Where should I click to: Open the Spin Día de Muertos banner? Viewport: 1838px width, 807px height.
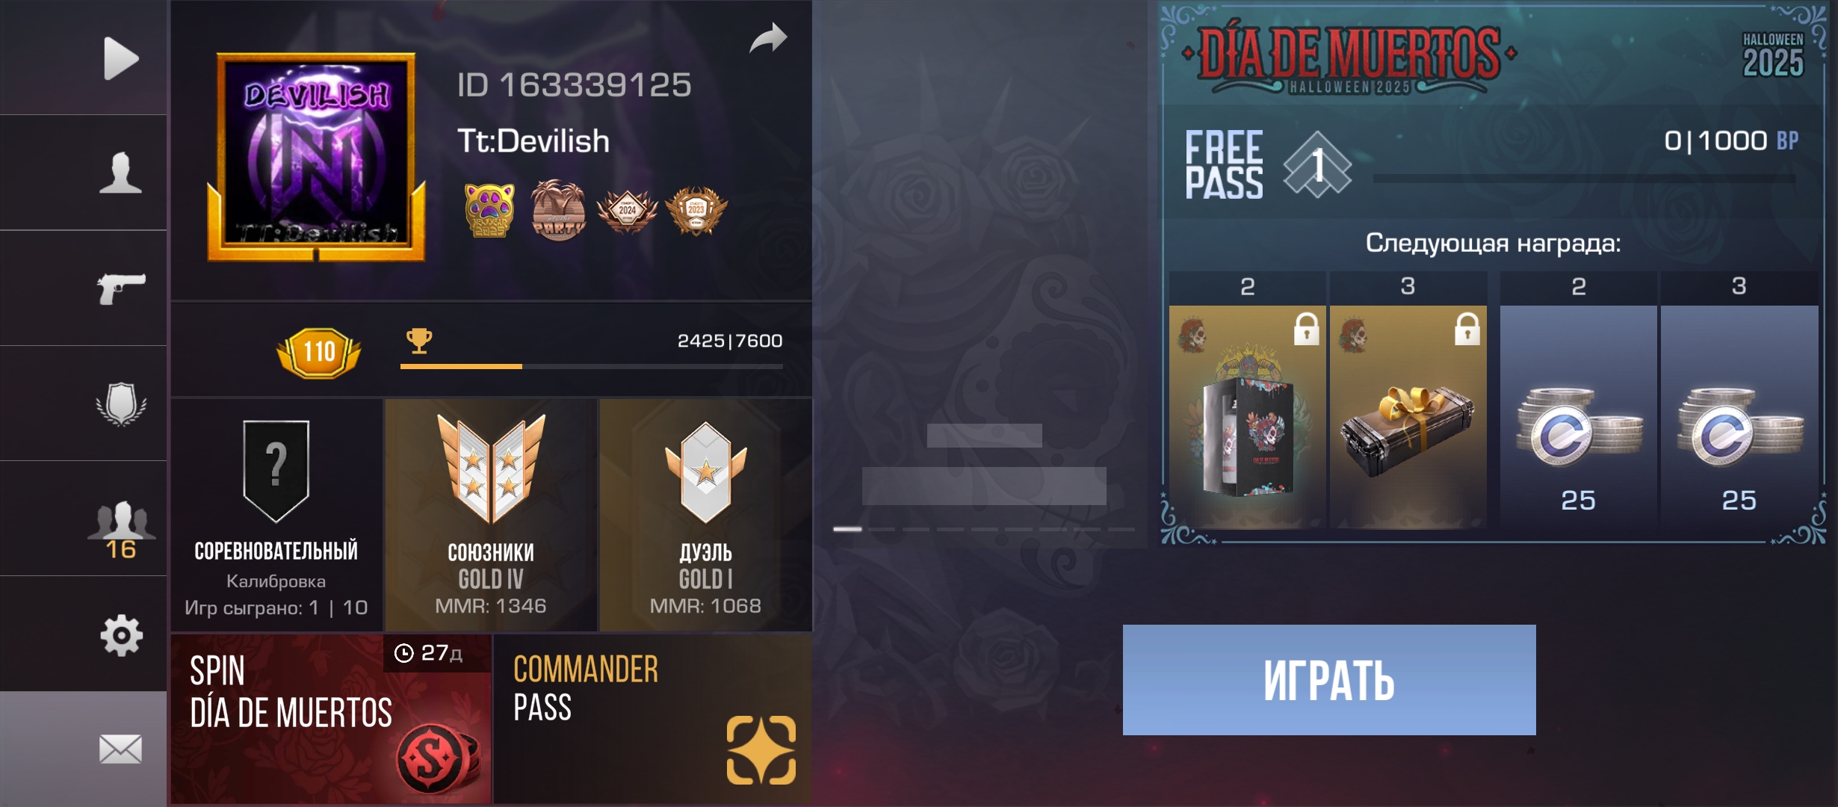331,720
